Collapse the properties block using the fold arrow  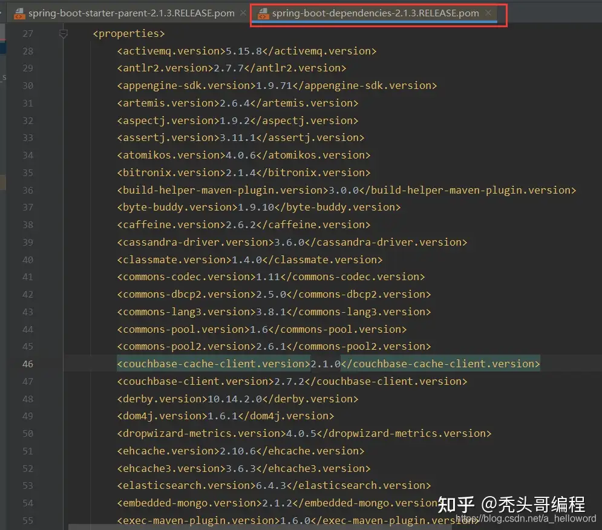(63, 34)
